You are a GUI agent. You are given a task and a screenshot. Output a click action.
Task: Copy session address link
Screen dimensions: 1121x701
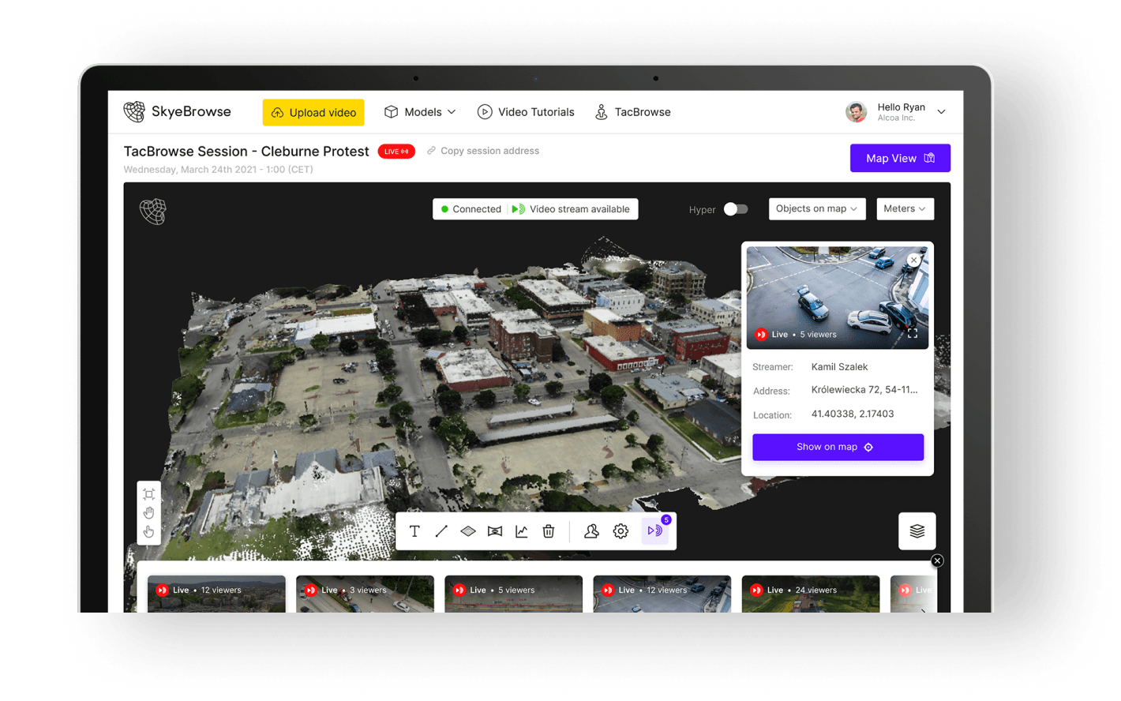pos(483,151)
